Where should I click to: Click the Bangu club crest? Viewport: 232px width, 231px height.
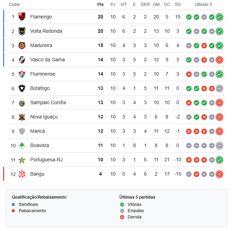click(x=22, y=174)
